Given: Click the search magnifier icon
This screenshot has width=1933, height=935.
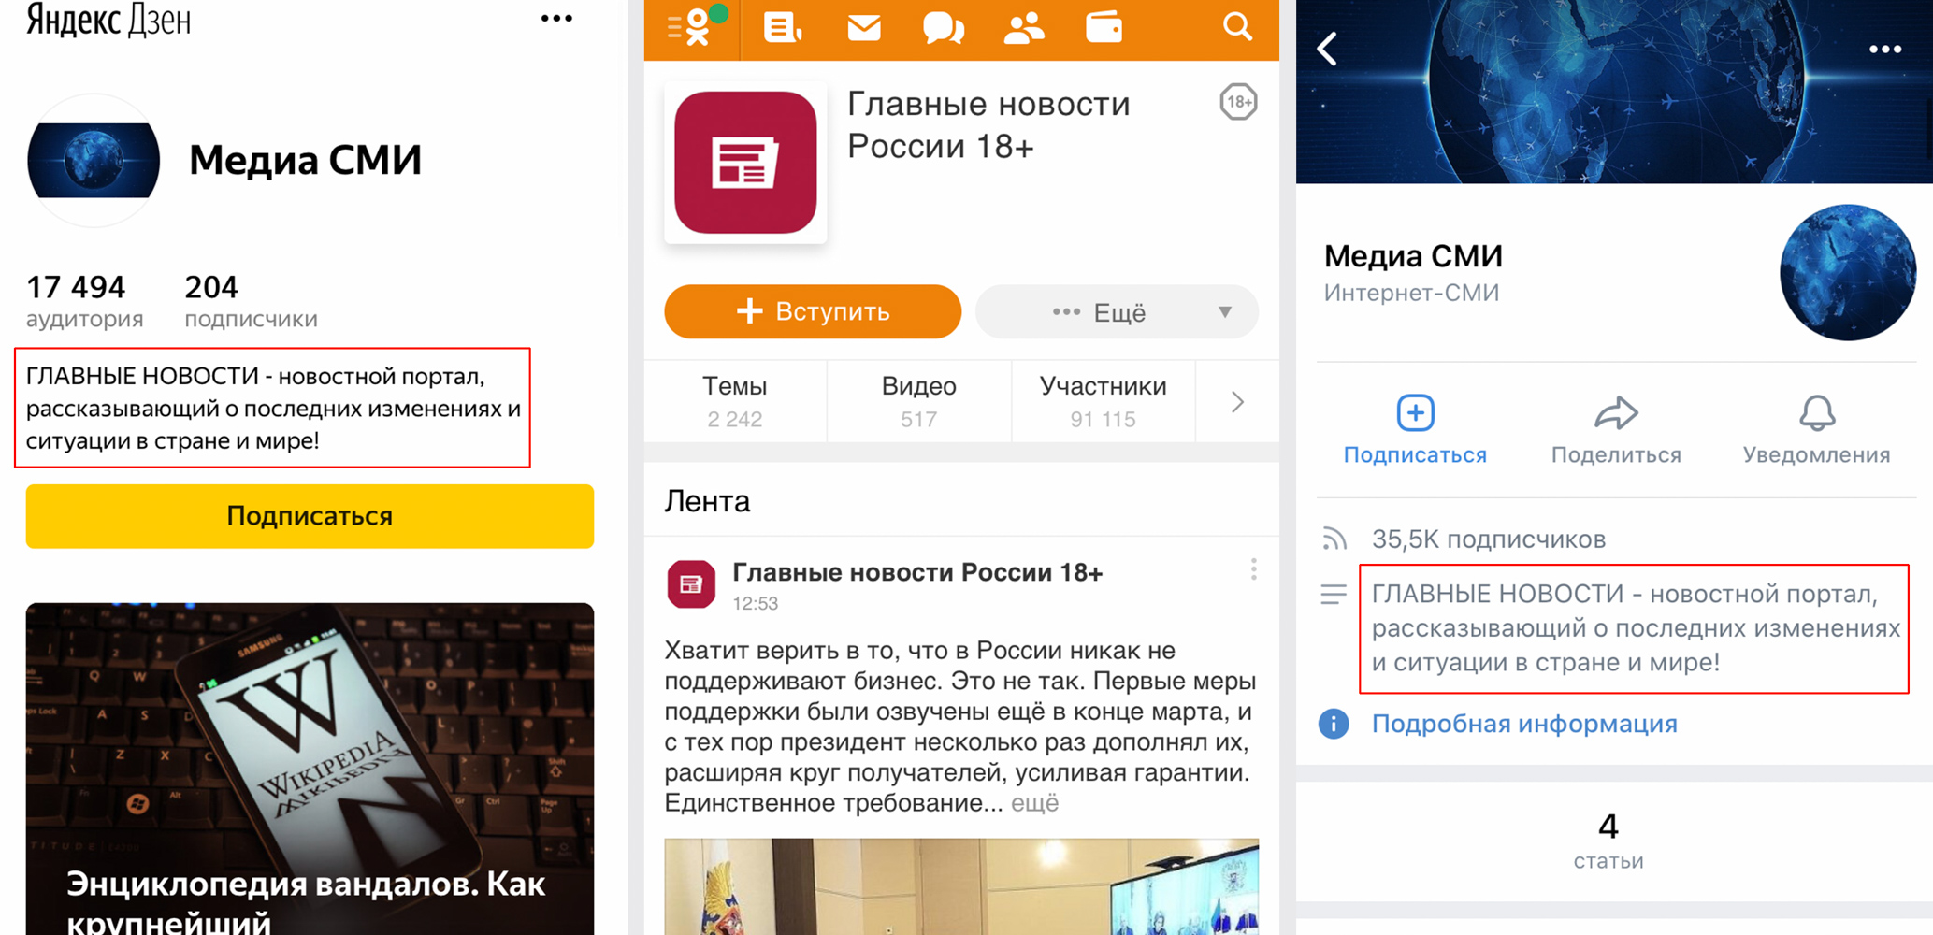Looking at the screenshot, I should click(1236, 26).
